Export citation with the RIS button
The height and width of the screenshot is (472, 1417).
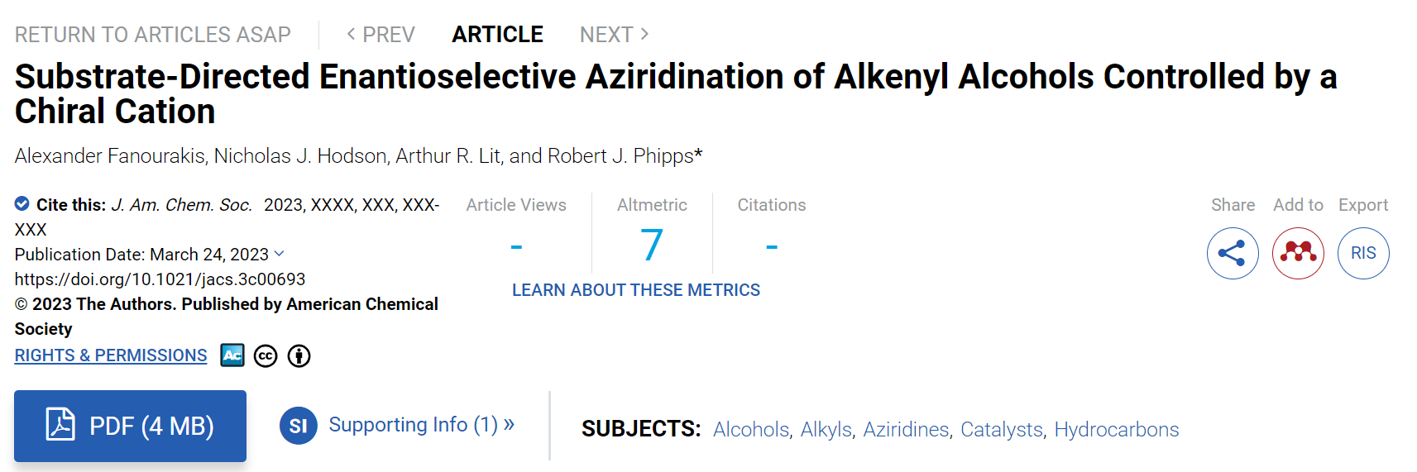point(1363,253)
